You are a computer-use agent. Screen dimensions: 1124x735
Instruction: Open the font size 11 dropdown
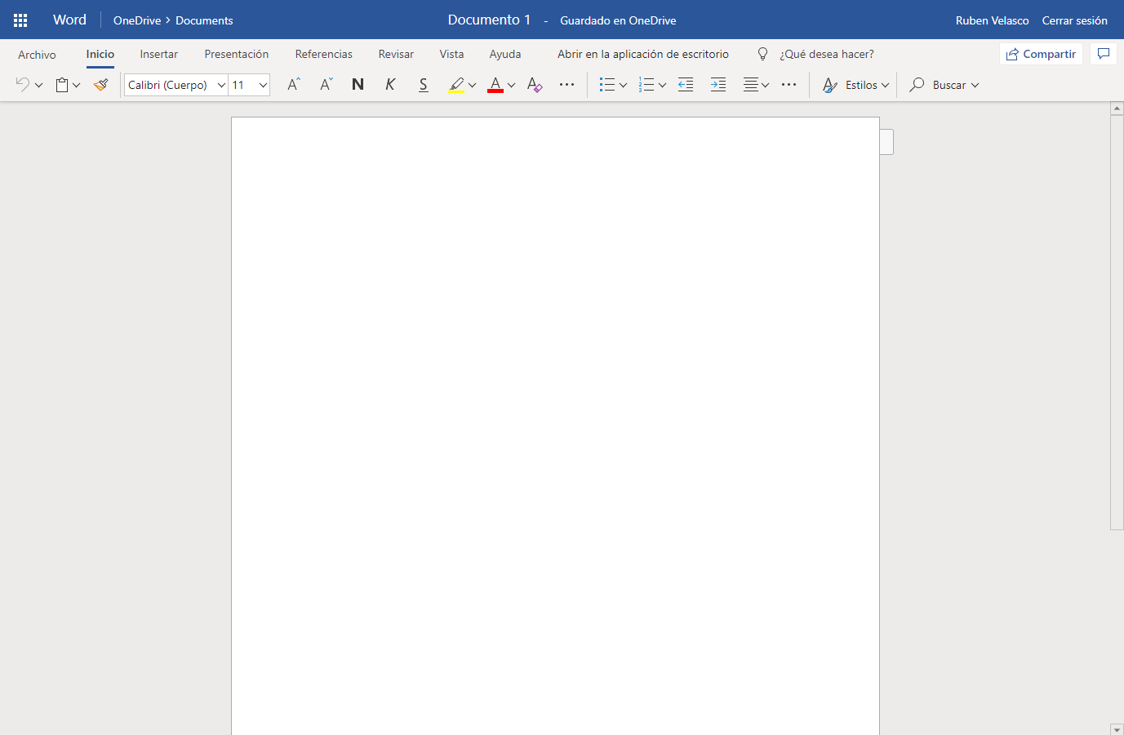[263, 85]
